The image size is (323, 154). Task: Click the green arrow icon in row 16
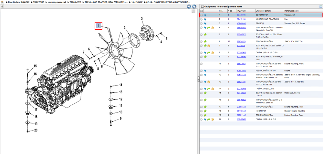[205, 100]
